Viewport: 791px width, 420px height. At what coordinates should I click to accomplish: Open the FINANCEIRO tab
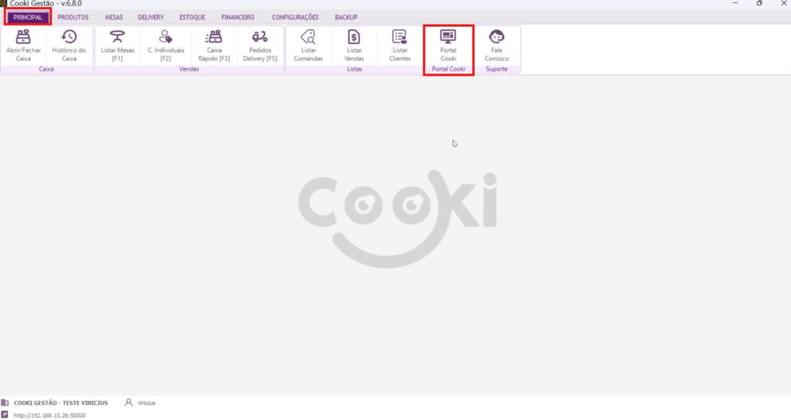(238, 17)
